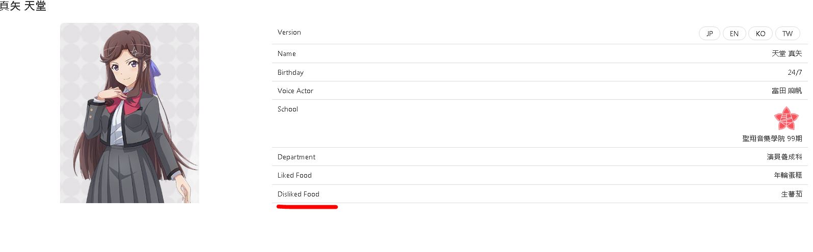Choose the KO version
Image resolution: width=813 pixels, height=252 pixels.
coord(761,34)
